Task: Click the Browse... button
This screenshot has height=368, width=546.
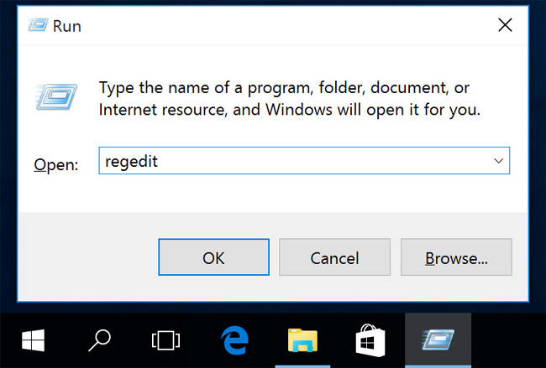Action: [x=456, y=258]
